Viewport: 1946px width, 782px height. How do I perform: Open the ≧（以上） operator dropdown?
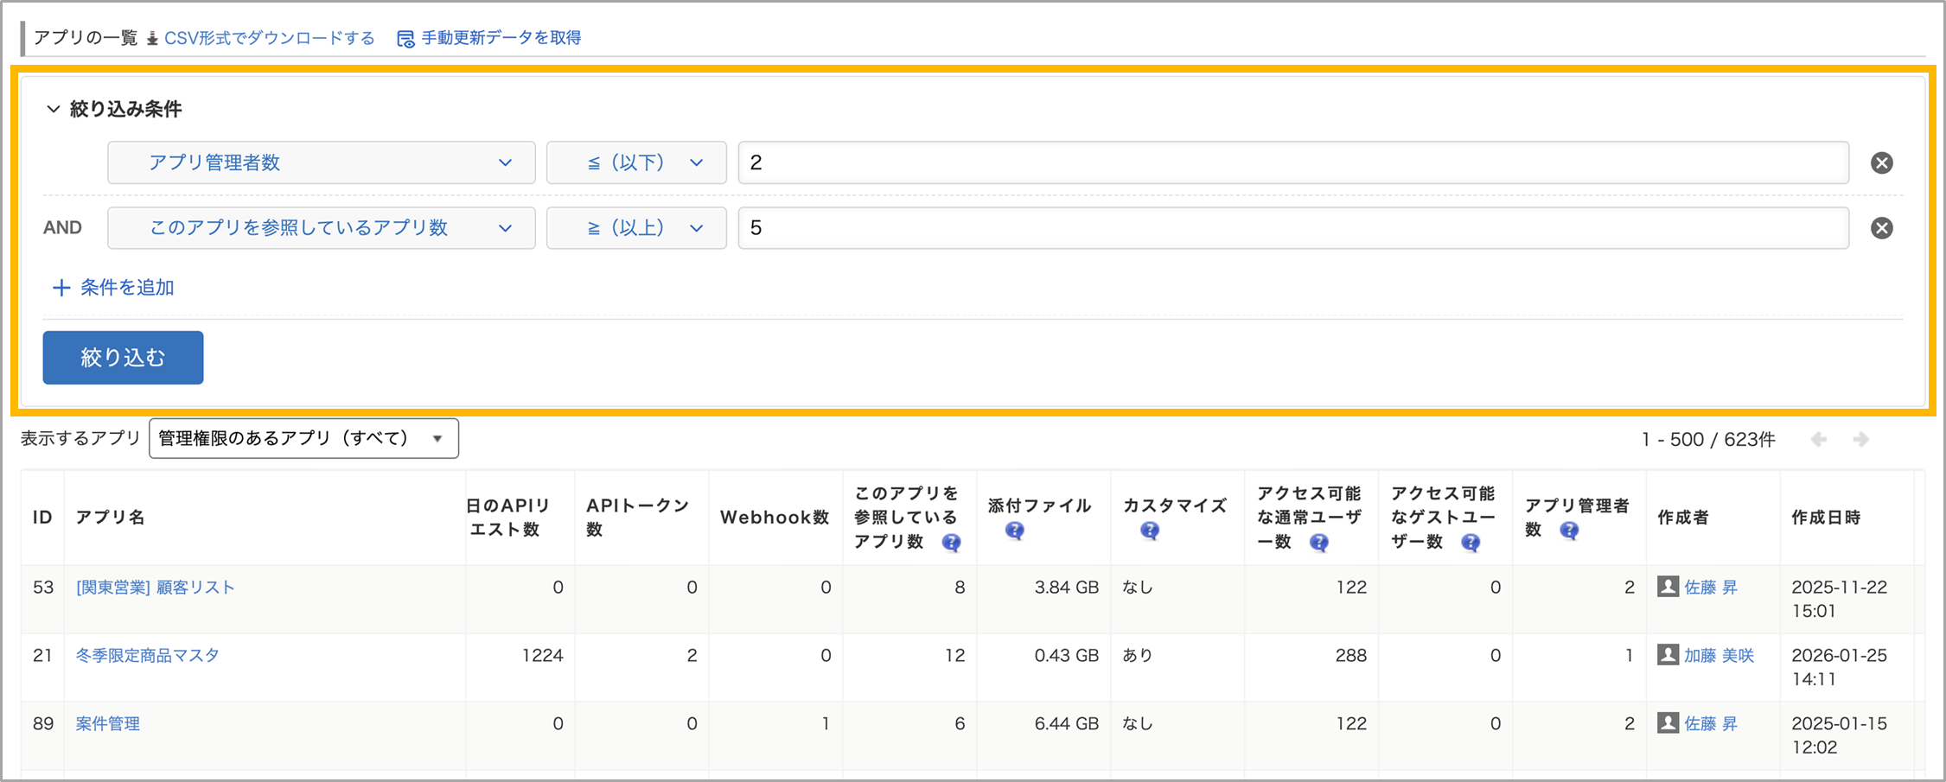point(636,228)
